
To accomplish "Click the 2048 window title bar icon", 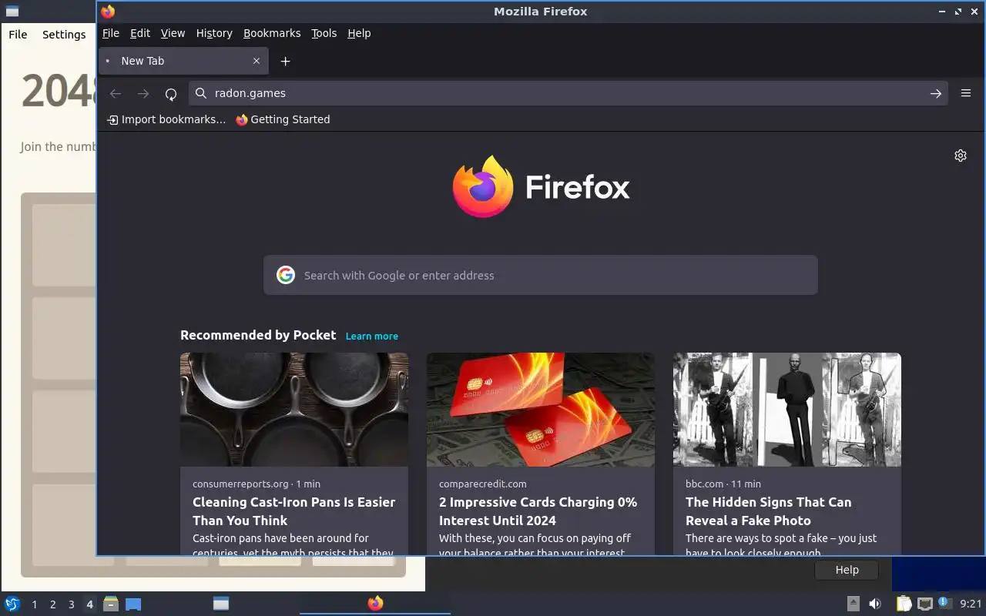I will [12, 12].
